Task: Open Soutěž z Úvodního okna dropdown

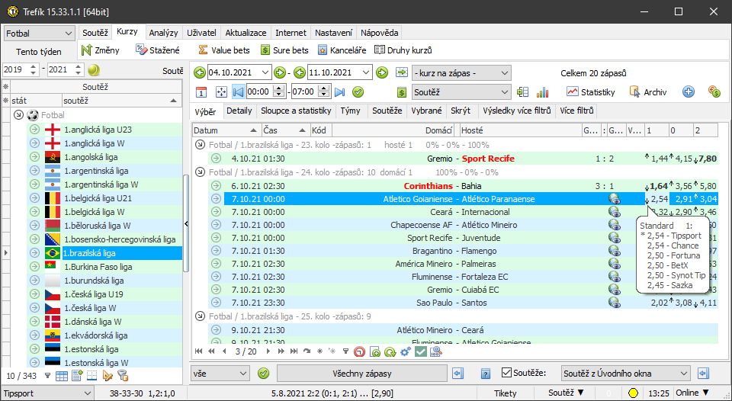Action: [x=625, y=374]
